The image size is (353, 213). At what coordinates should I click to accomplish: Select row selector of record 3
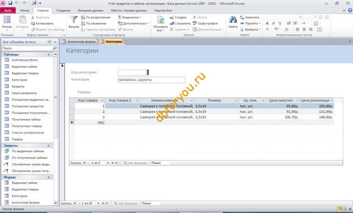[x=72, y=117]
